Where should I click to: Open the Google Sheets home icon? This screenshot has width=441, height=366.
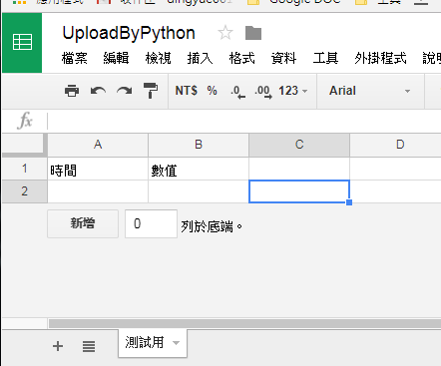[x=22, y=43]
